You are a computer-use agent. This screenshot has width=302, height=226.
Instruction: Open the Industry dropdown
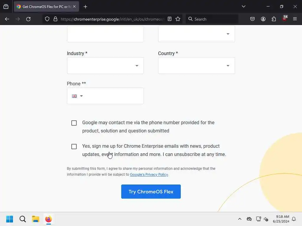click(x=105, y=66)
